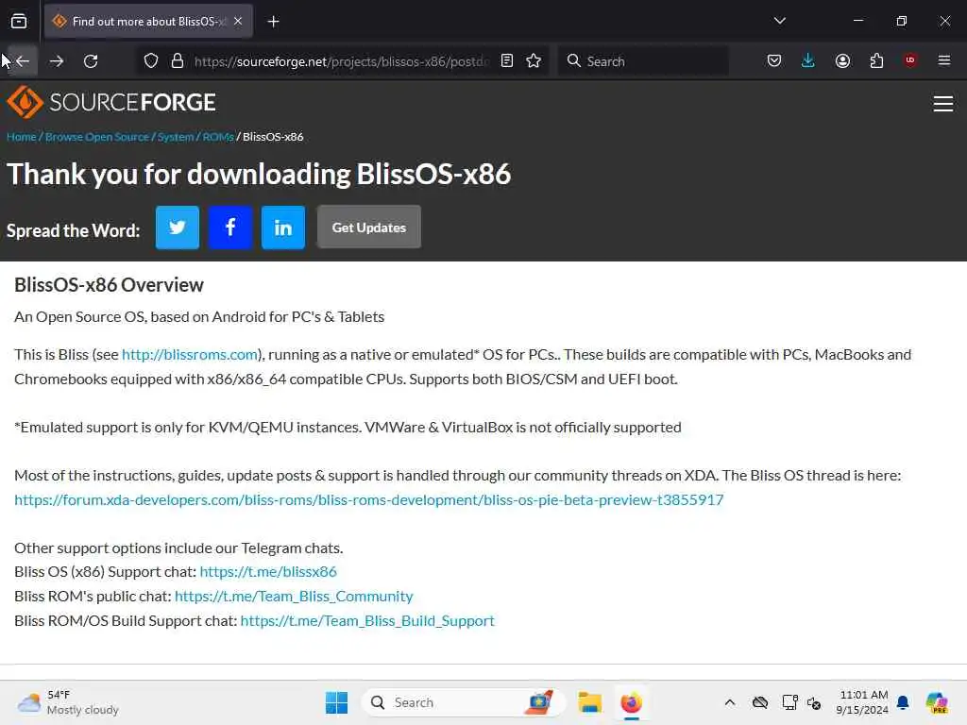Open the Windows Start menu
967x725 pixels.
[337, 702]
